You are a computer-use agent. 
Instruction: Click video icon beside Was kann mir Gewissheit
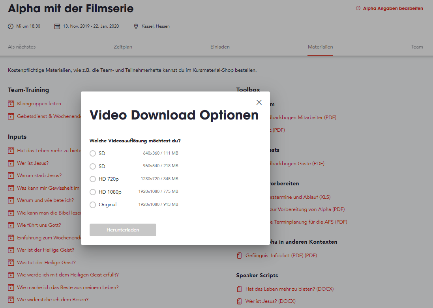click(11, 188)
